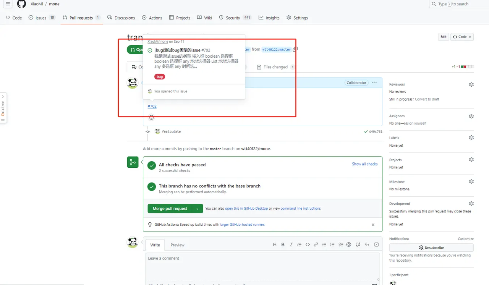Open the Discussions tab
The image size is (489, 285).
[121, 18]
